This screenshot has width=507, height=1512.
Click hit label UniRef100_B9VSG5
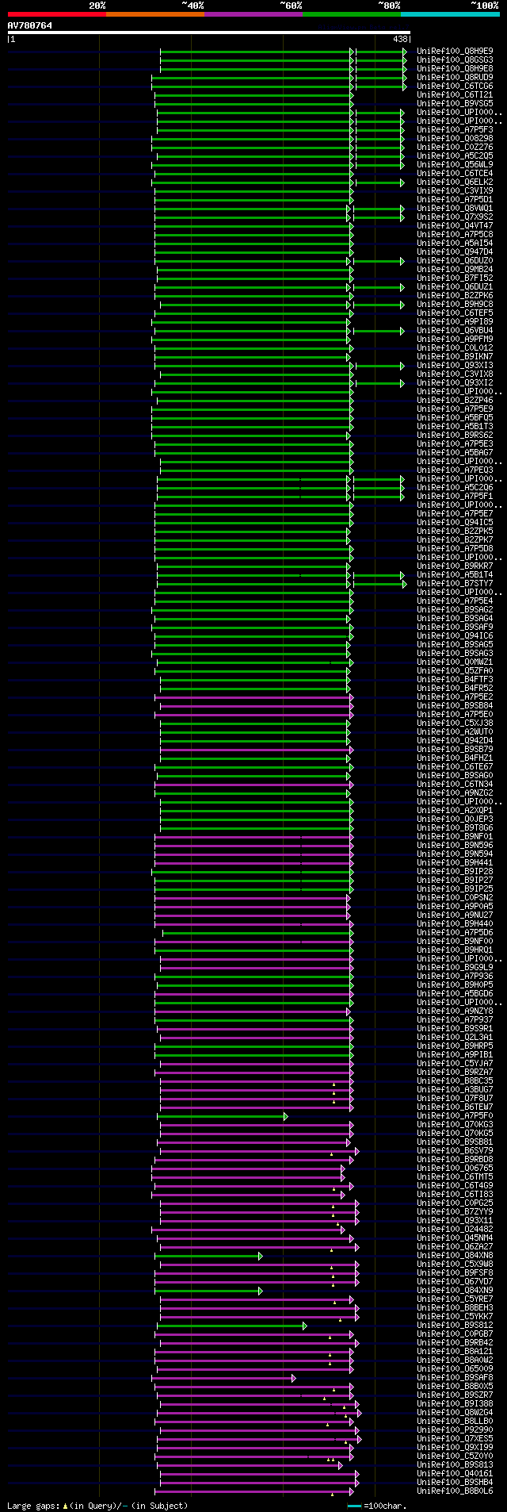point(455,103)
